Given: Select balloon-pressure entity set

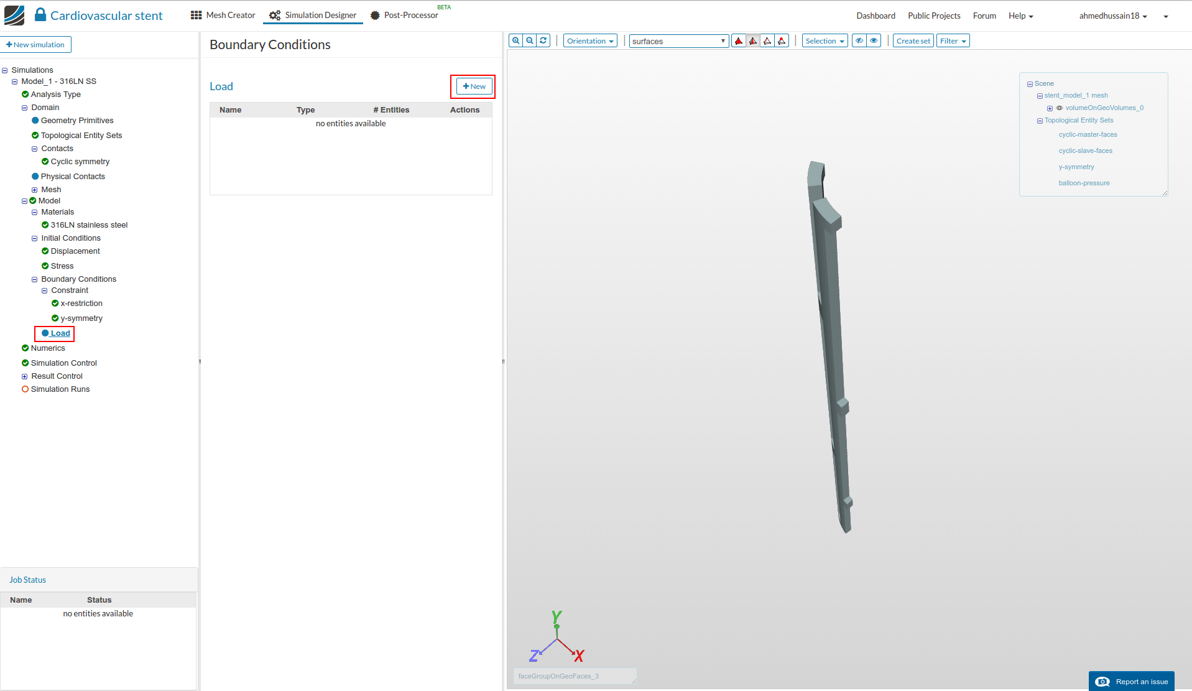Looking at the screenshot, I should click(x=1084, y=183).
